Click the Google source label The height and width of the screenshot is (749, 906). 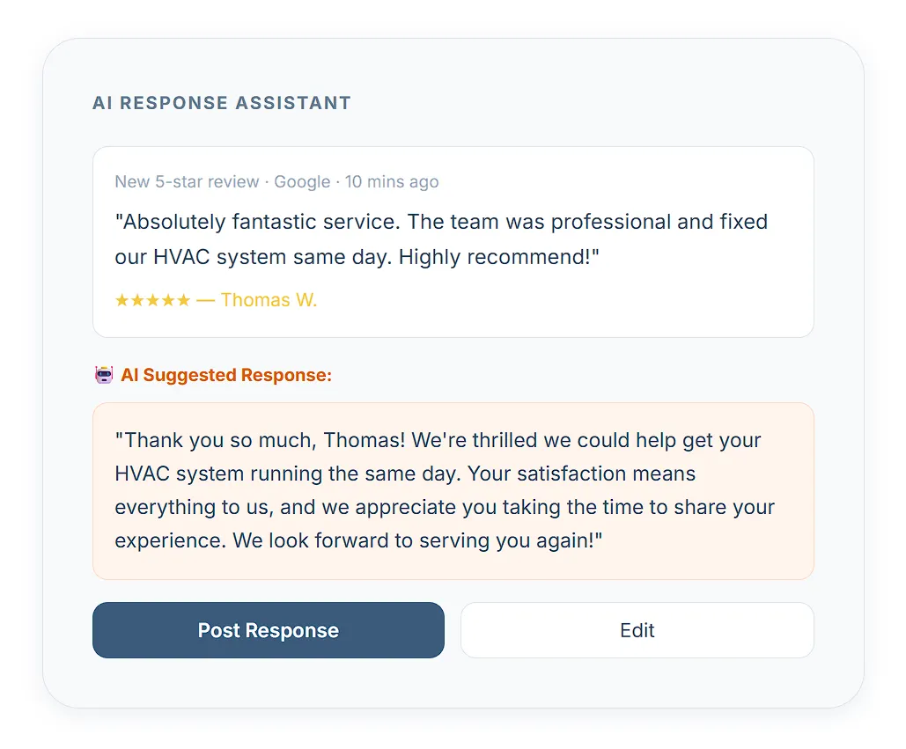point(302,182)
